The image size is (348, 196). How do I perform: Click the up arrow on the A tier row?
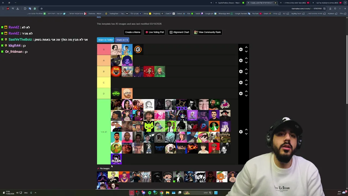[x=246, y=58]
